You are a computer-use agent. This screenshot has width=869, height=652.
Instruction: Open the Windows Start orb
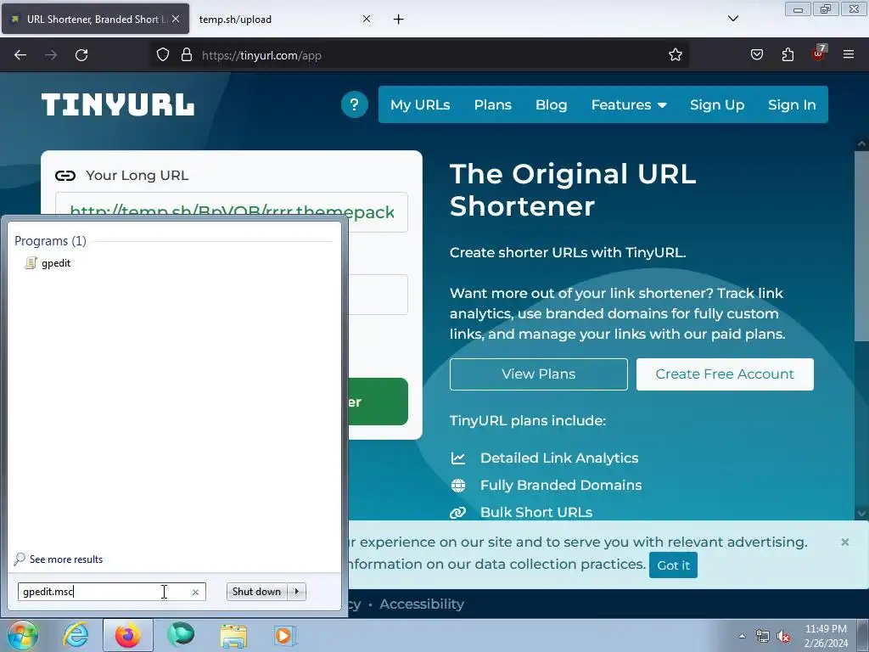tap(22, 635)
